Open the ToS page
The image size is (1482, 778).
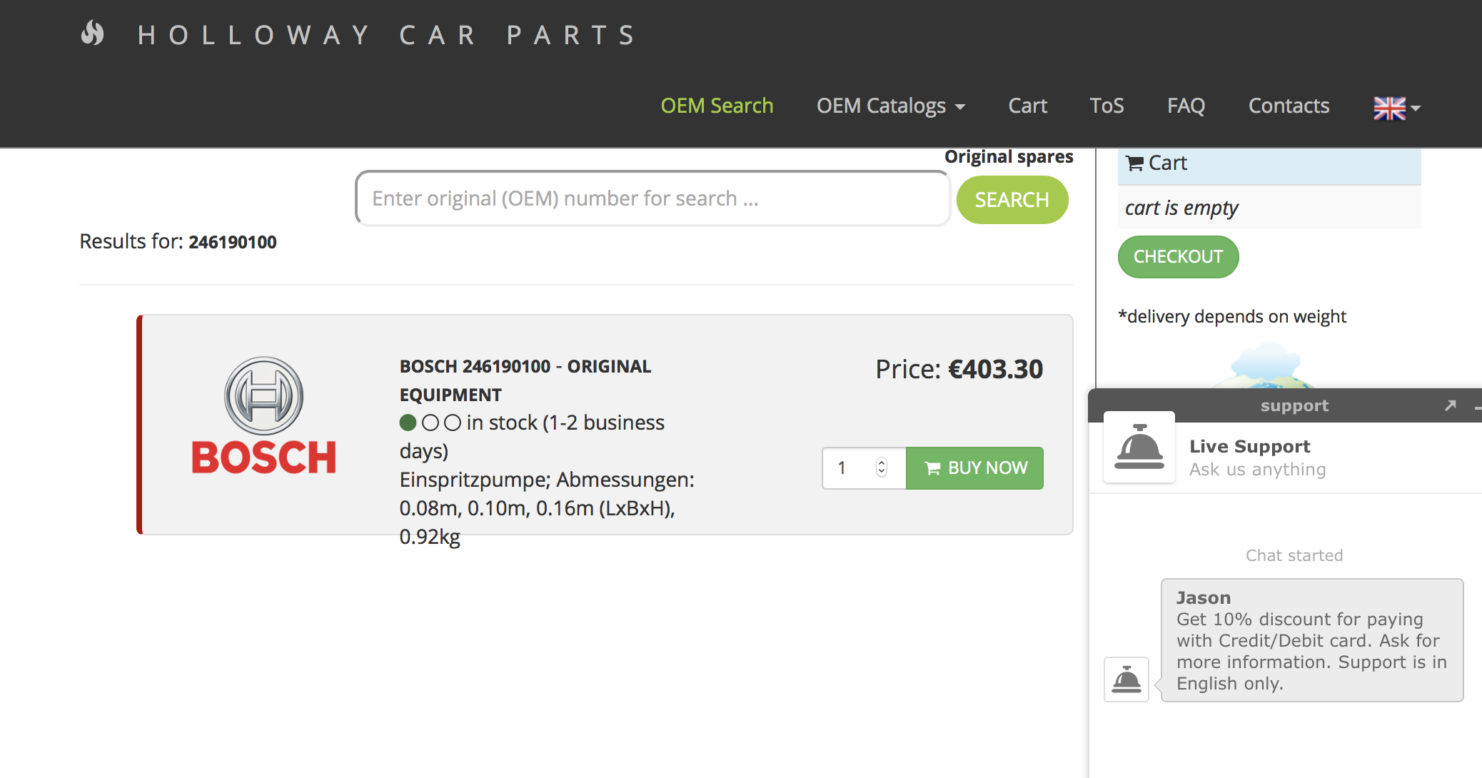(x=1107, y=106)
